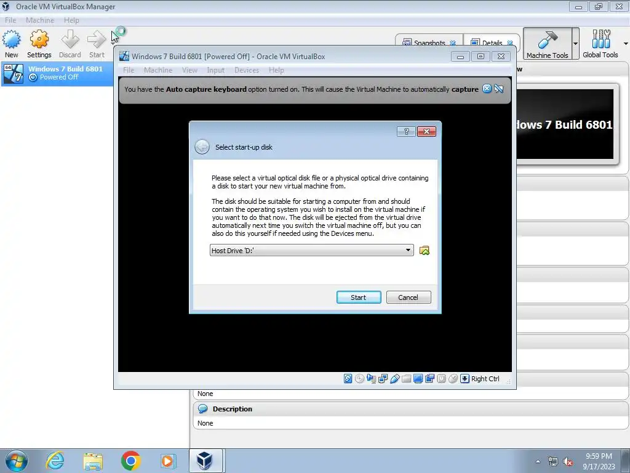Viewport: 630px width, 473px height.
Task: Click the help question mark button in dialog
Action: point(406,132)
